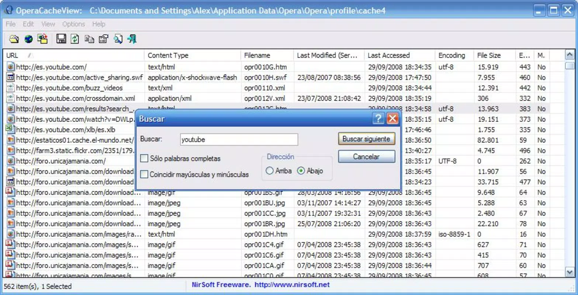This screenshot has width=578, height=295.
Task: Click the file icon of the es.youtube.com/buzz_videos row
Action: pos(10,88)
